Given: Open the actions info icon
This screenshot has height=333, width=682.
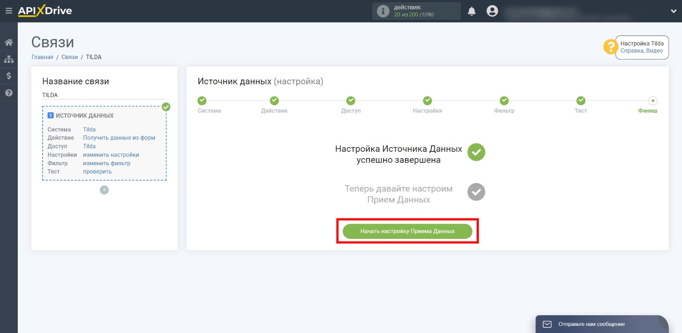Looking at the screenshot, I should coord(383,11).
